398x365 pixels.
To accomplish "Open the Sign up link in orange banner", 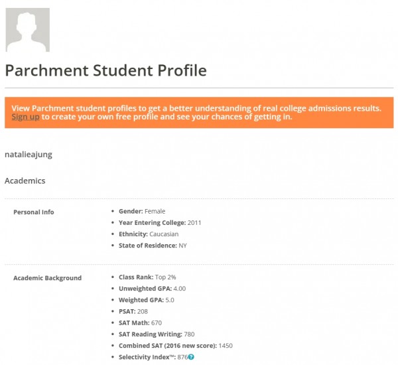I will coord(25,117).
